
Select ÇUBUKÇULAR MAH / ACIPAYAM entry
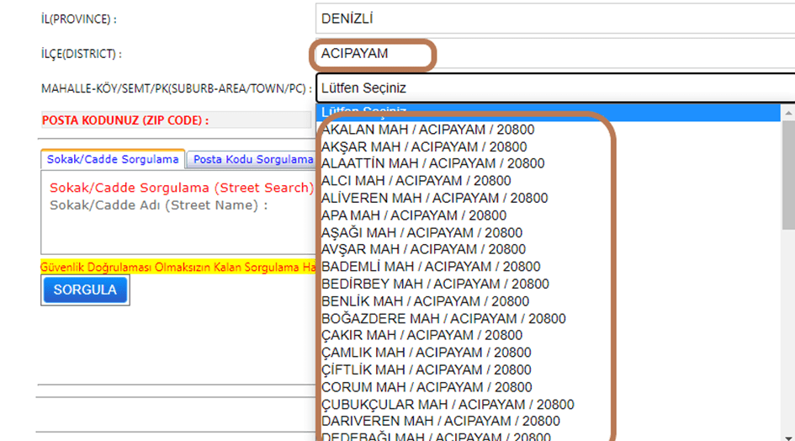click(448, 404)
